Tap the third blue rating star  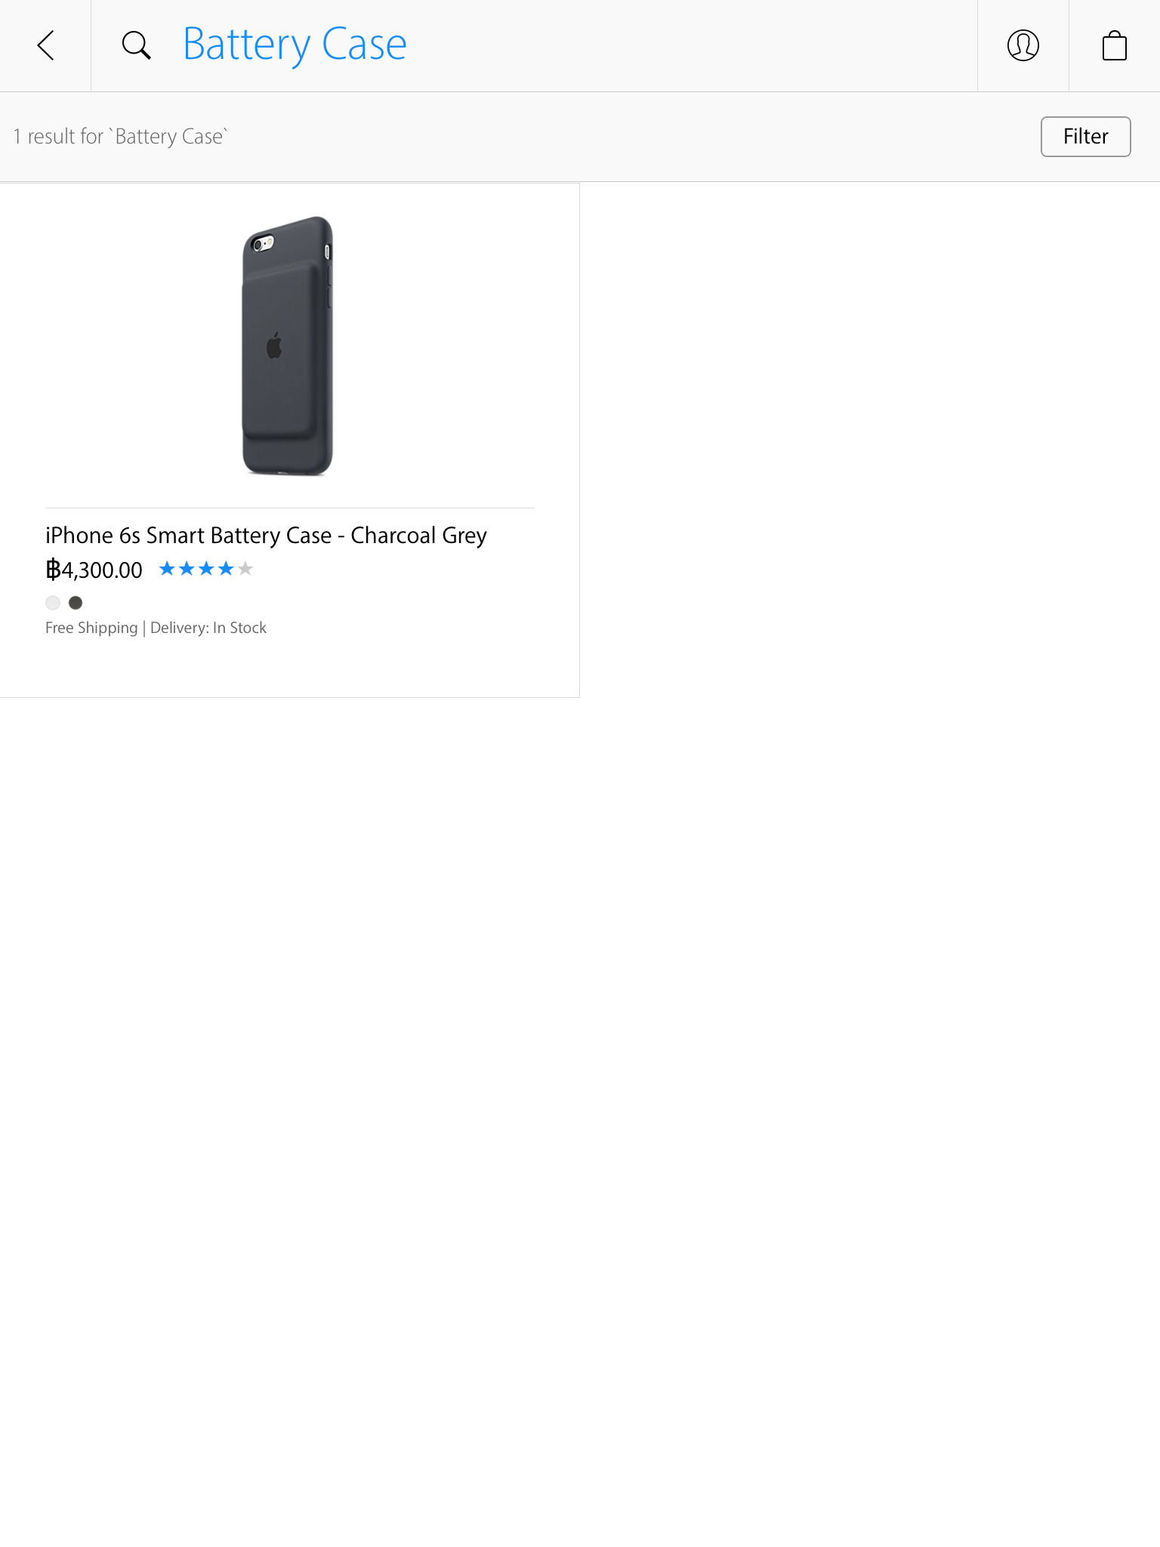[206, 569]
